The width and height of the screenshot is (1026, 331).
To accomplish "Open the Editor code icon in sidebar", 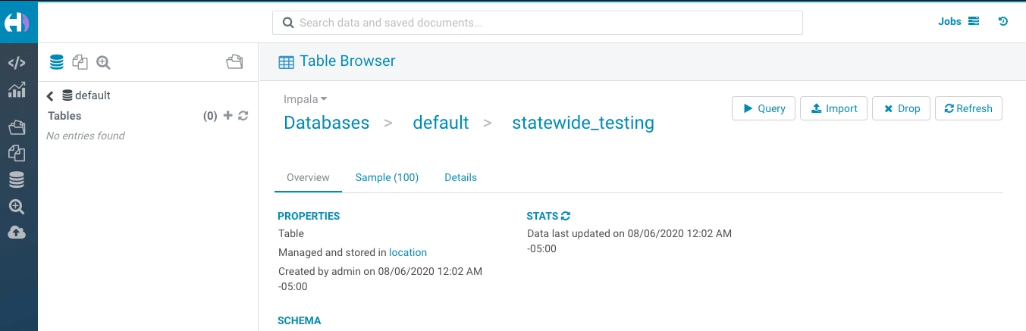I will click(x=17, y=64).
